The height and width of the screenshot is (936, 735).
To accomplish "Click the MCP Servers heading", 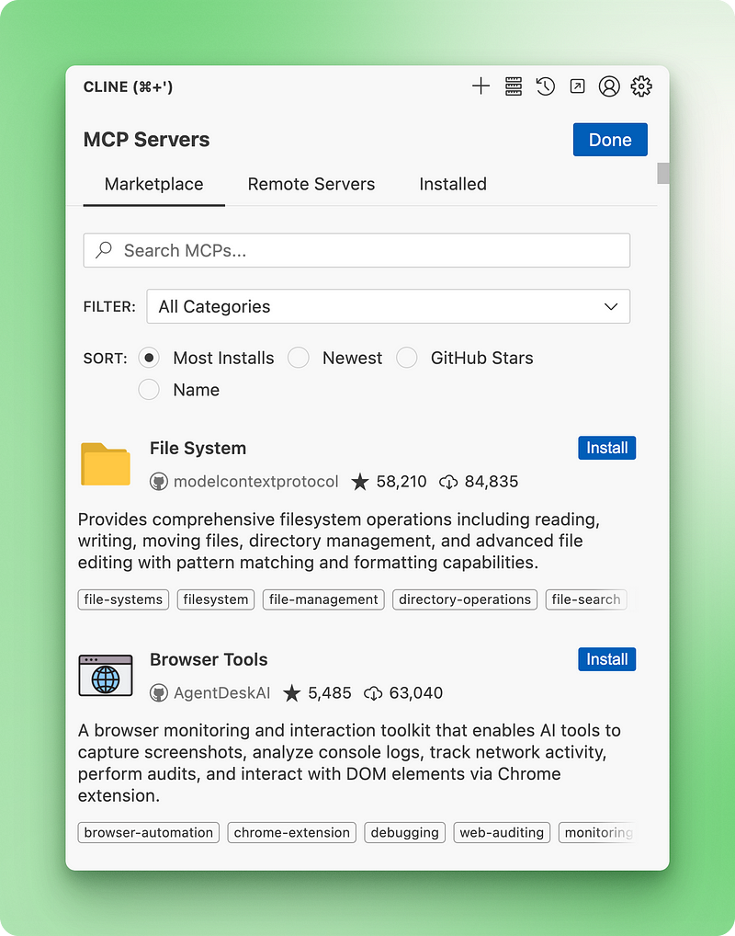I will pos(147,140).
